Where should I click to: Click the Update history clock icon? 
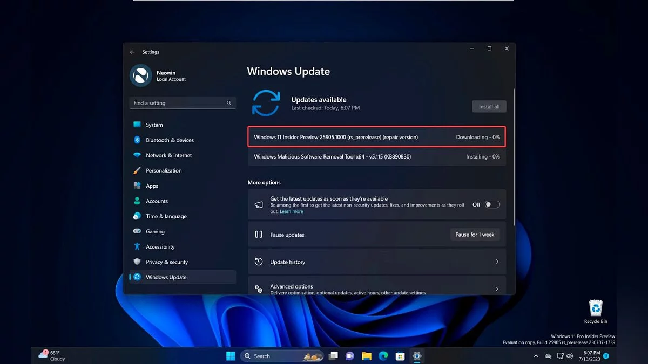pyautogui.click(x=259, y=262)
